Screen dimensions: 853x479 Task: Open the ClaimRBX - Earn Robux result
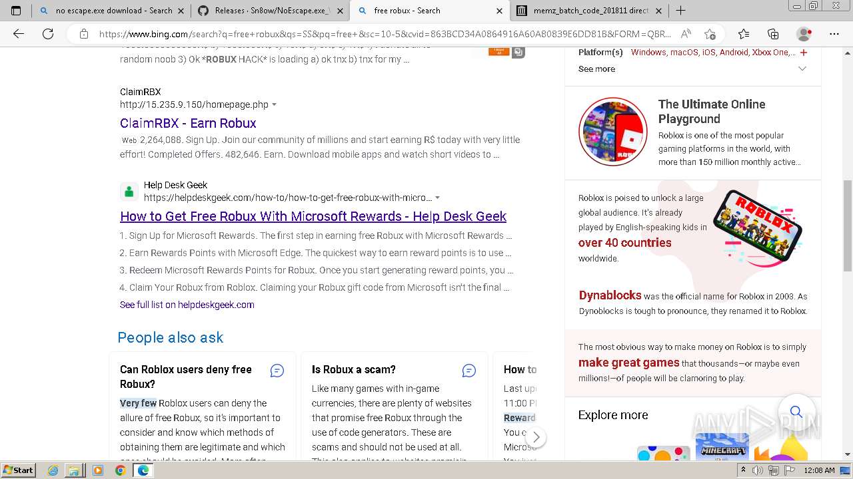[x=188, y=123]
